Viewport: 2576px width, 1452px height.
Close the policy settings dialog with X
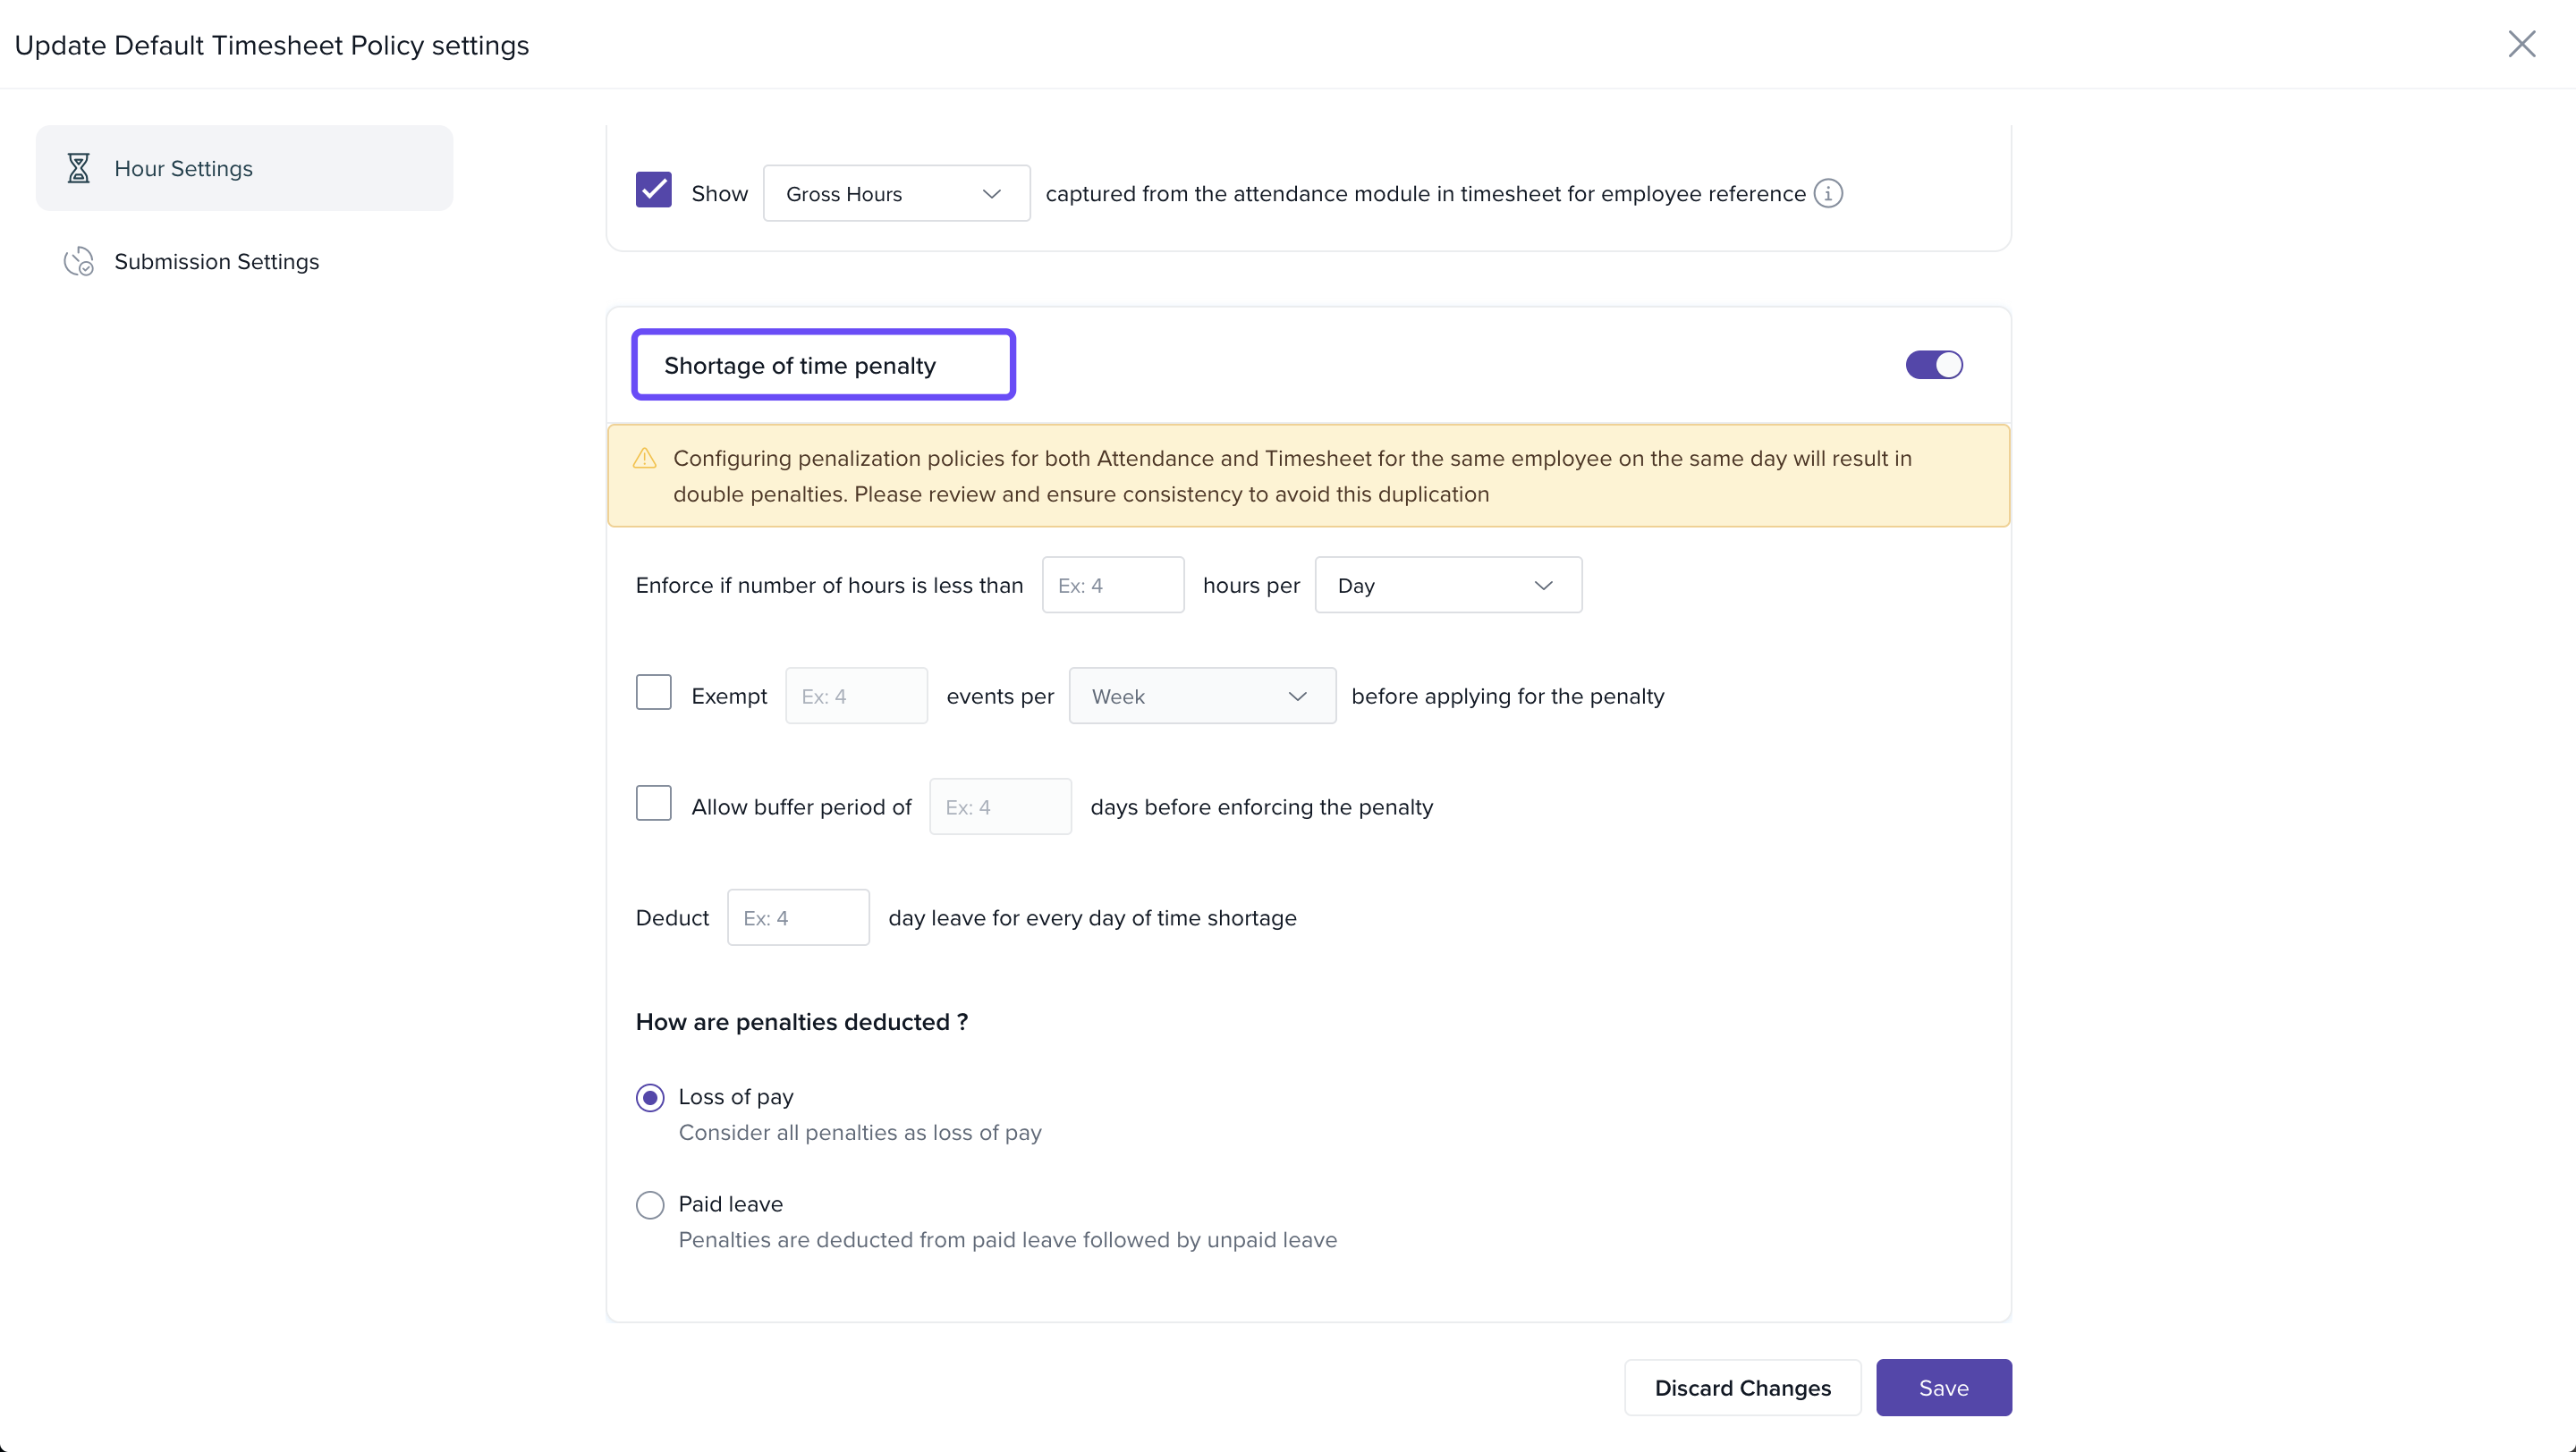[x=2521, y=44]
